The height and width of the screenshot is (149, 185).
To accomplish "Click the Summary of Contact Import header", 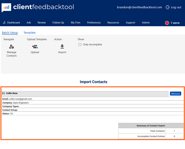I will click(x=151, y=126).
